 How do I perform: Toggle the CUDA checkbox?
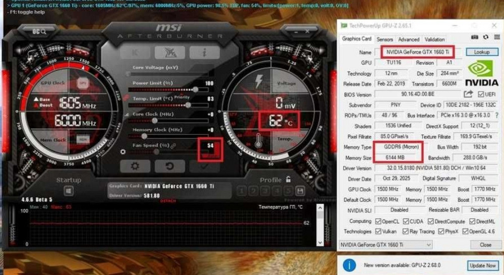coord(406,221)
